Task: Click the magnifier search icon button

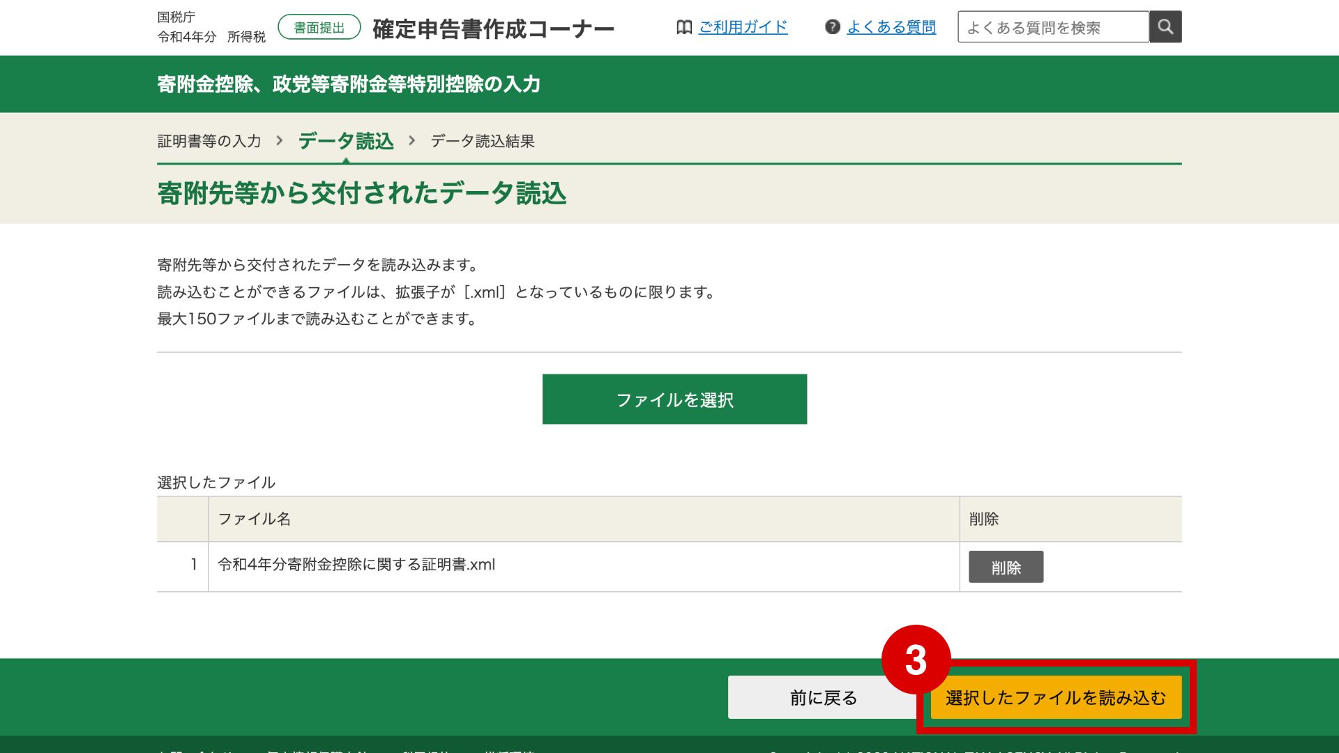Action: coord(1165,27)
